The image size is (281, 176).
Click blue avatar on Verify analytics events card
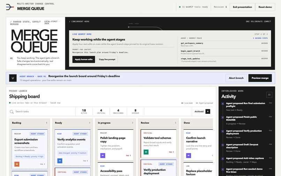(60, 161)
